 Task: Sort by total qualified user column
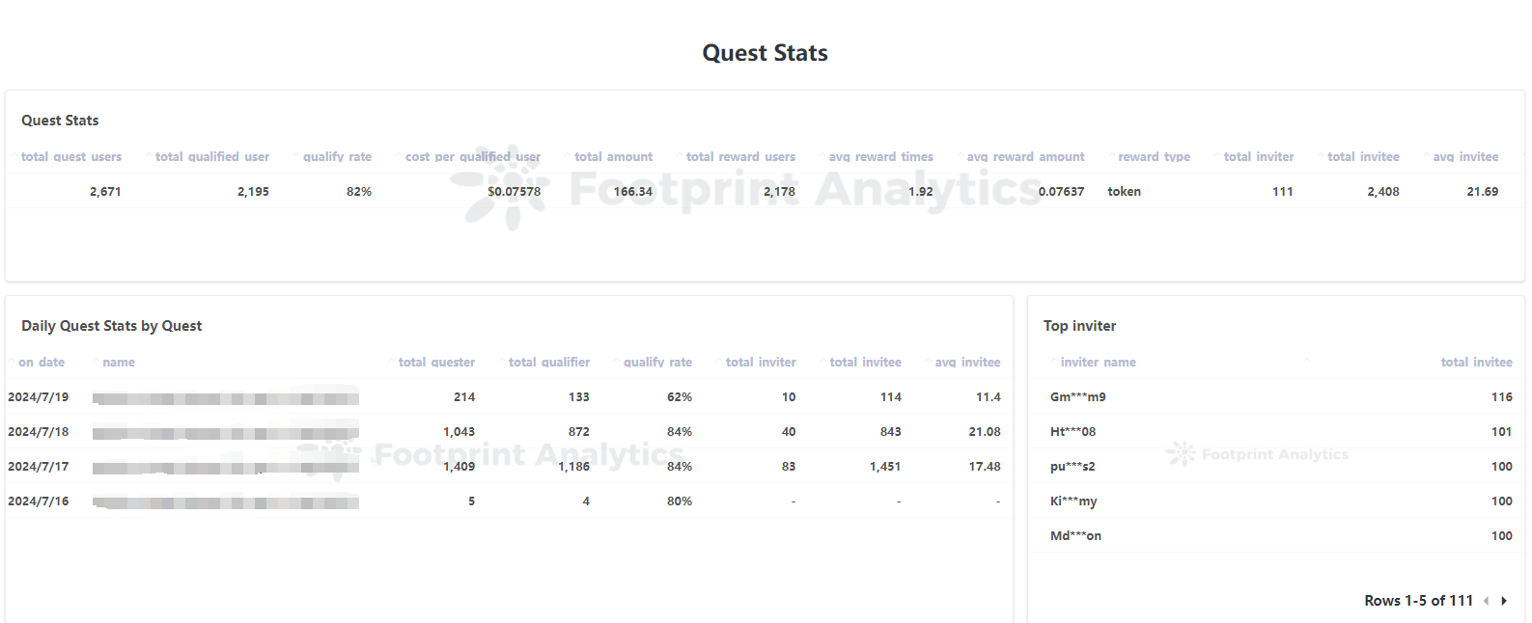(211, 156)
